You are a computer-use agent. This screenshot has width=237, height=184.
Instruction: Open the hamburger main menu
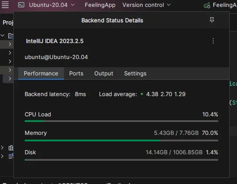[5, 5]
